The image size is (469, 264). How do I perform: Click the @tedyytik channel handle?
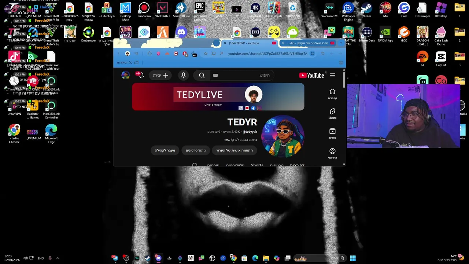[x=250, y=132]
